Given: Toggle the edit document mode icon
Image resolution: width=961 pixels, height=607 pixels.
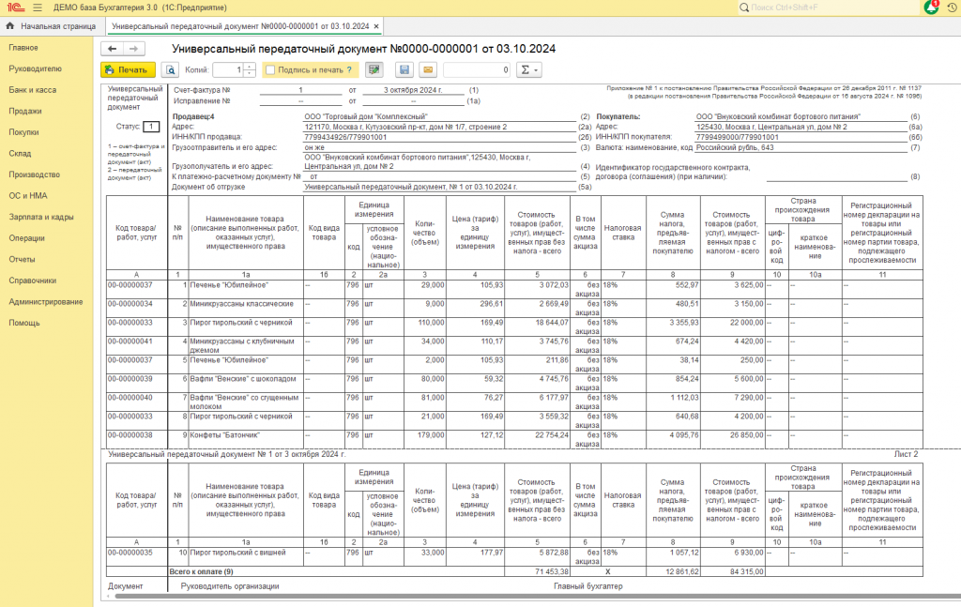Looking at the screenshot, I should pyautogui.click(x=374, y=69).
